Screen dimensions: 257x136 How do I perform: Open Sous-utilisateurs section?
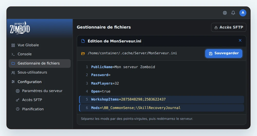40,72
